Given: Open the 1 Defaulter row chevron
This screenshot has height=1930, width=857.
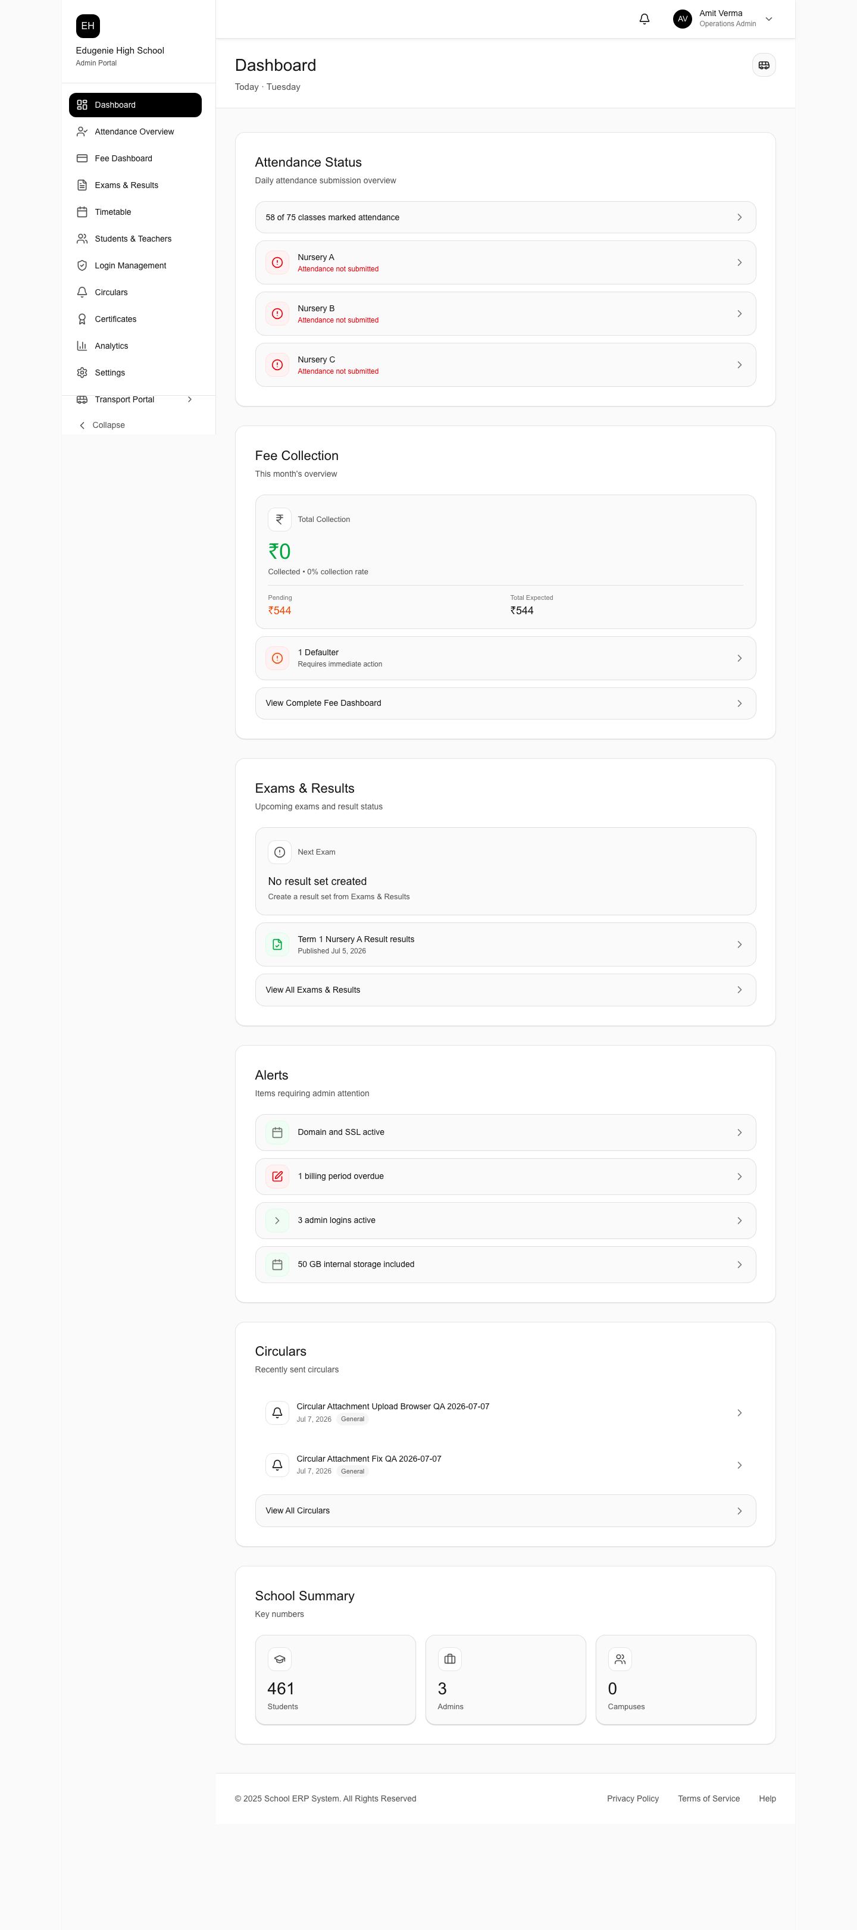Looking at the screenshot, I should 739,658.
